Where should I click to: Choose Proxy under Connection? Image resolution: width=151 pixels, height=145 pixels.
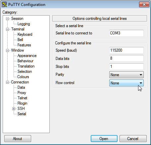(22, 93)
